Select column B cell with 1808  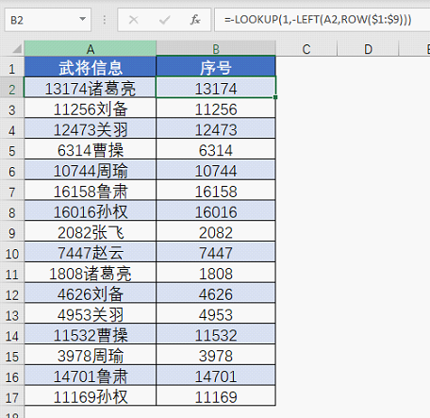tap(216, 273)
